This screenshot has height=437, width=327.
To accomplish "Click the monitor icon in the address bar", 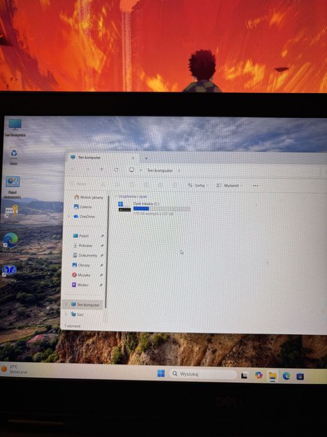I will coord(131,170).
